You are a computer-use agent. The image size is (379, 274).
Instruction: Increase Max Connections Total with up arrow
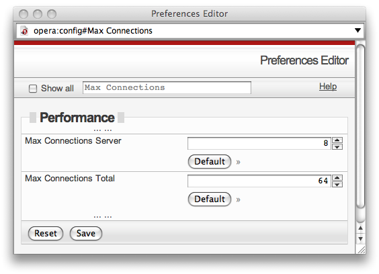[337, 178]
